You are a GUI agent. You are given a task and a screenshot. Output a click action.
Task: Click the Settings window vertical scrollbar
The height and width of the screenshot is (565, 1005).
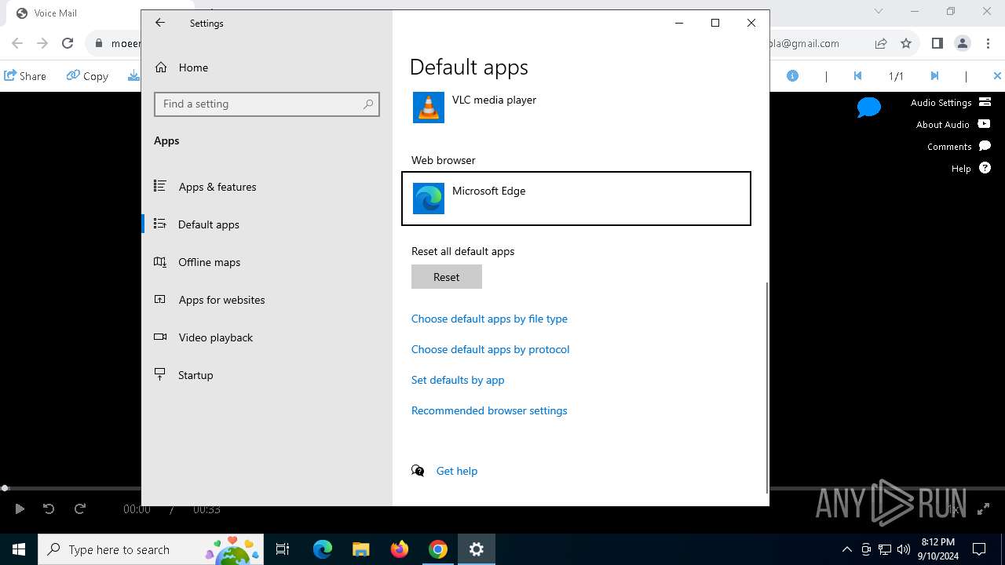(x=766, y=388)
